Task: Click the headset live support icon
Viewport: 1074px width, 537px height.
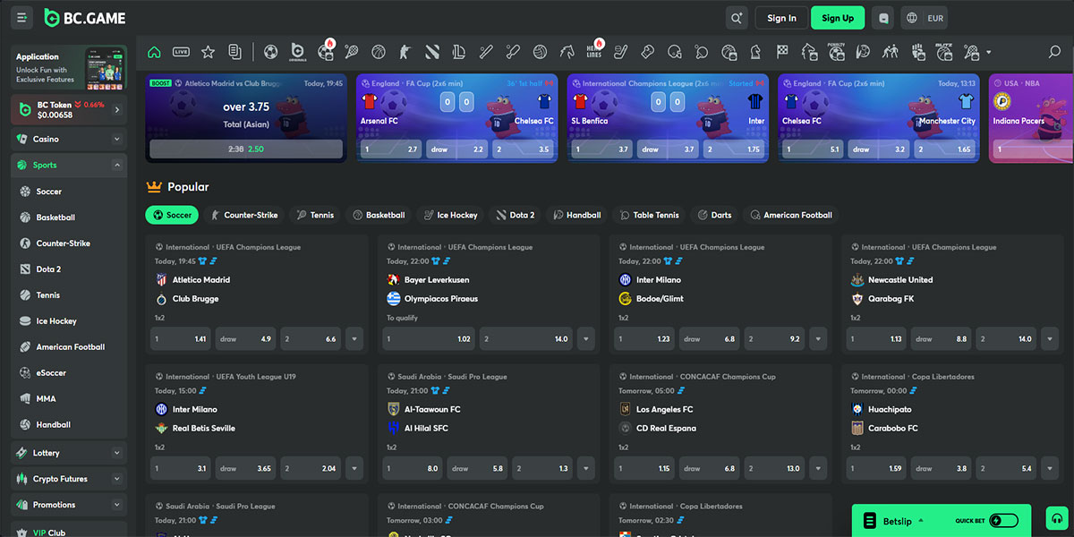Action: [1057, 519]
